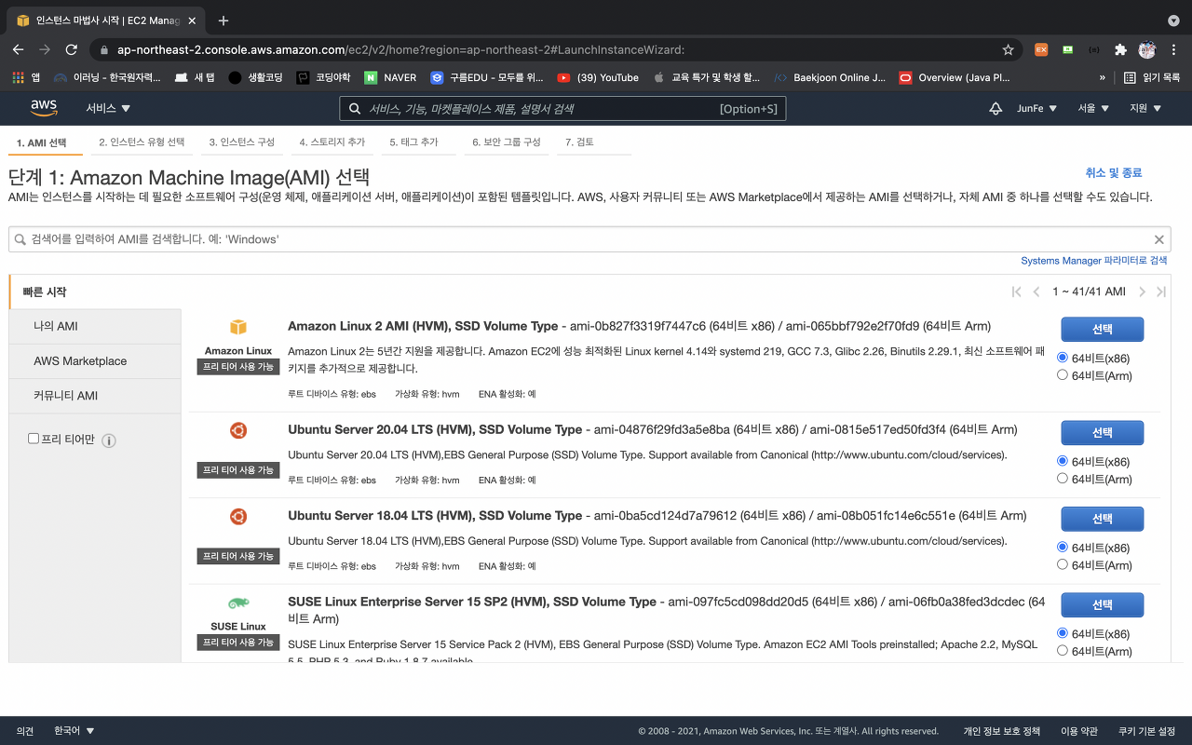The height and width of the screenshot is (745, 1192).
Task: Open the 서울 region dropdown
Action: [x=1093, y=108]
